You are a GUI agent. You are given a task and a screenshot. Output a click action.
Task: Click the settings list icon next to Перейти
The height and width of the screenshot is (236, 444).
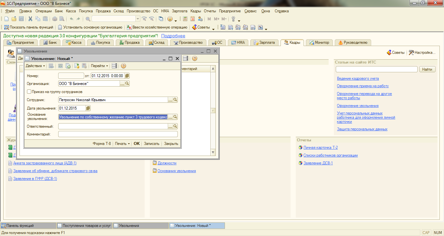tap(114, 66)
